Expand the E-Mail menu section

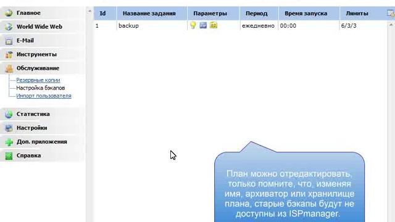tap(43, 41)
